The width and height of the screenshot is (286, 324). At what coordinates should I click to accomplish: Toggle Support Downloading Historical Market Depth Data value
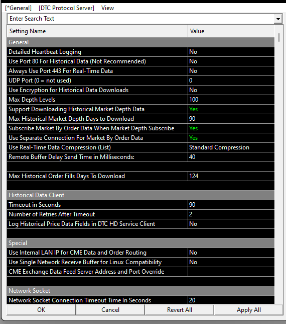coord(231,109)
